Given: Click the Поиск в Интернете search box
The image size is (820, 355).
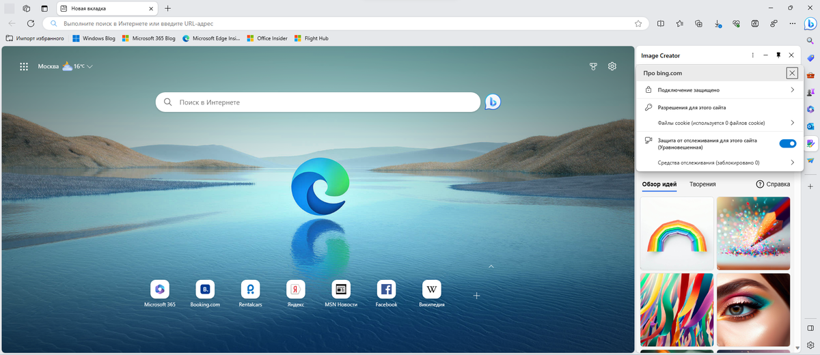Looking at the screenshot, I should (x=318, y=102).
